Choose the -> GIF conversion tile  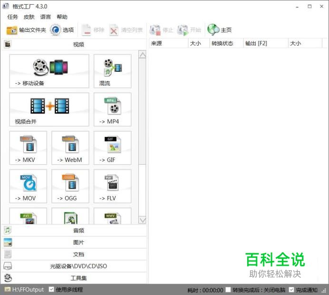click(113, 148)
